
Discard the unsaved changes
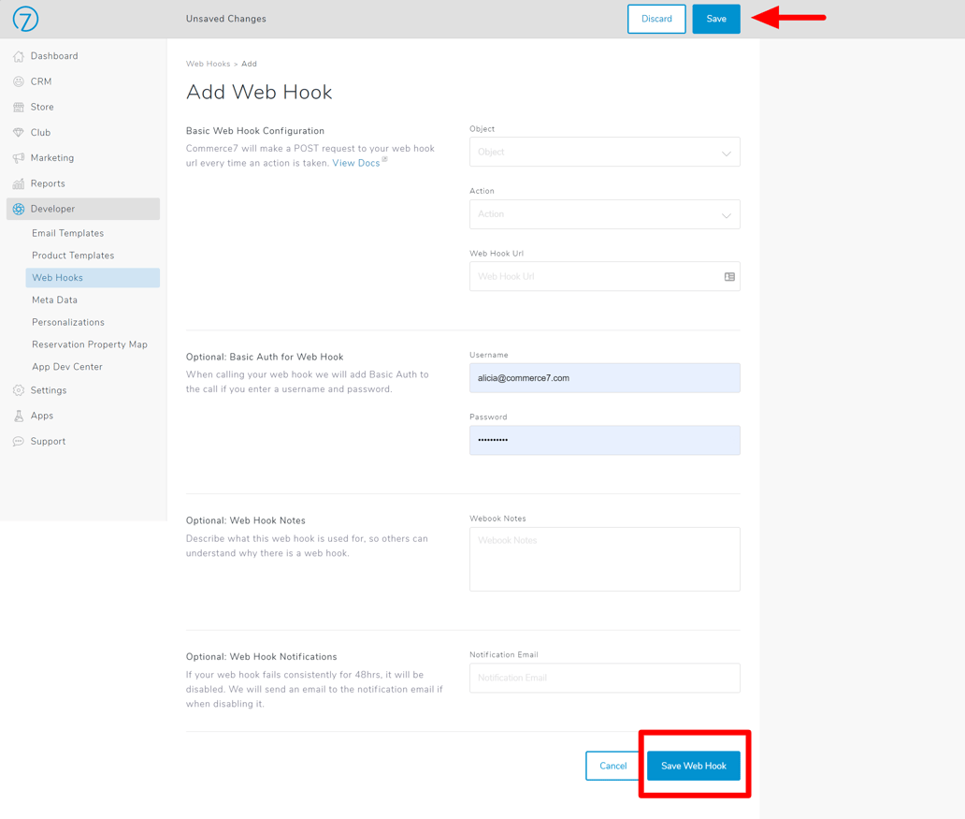pos(656,19)
